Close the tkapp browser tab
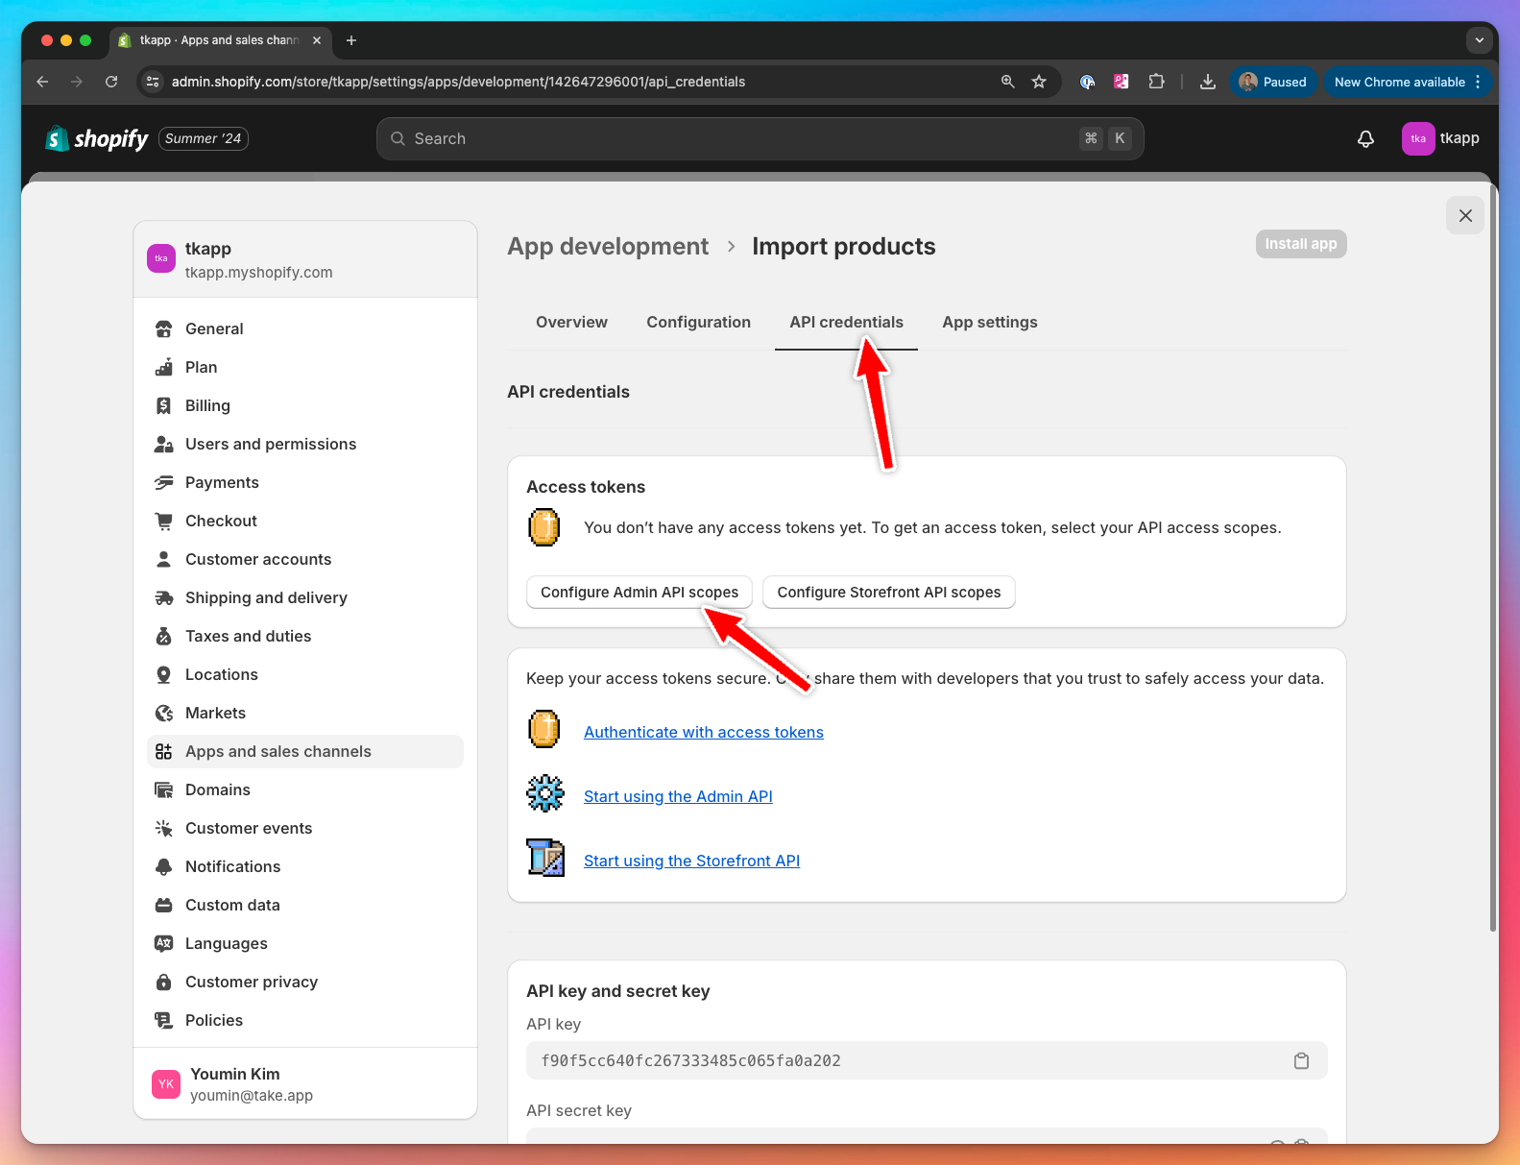This screenshot has width=1520, height=1165. (x=317, y=40)
